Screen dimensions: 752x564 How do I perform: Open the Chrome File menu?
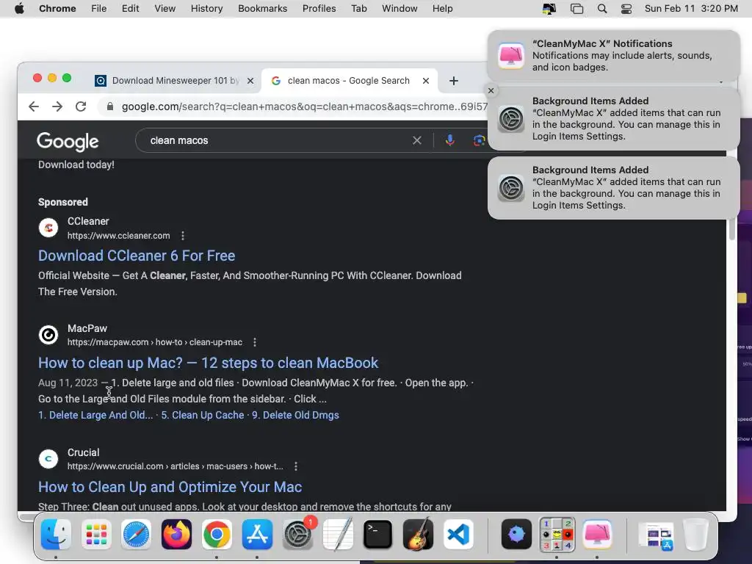coord(99,9)
